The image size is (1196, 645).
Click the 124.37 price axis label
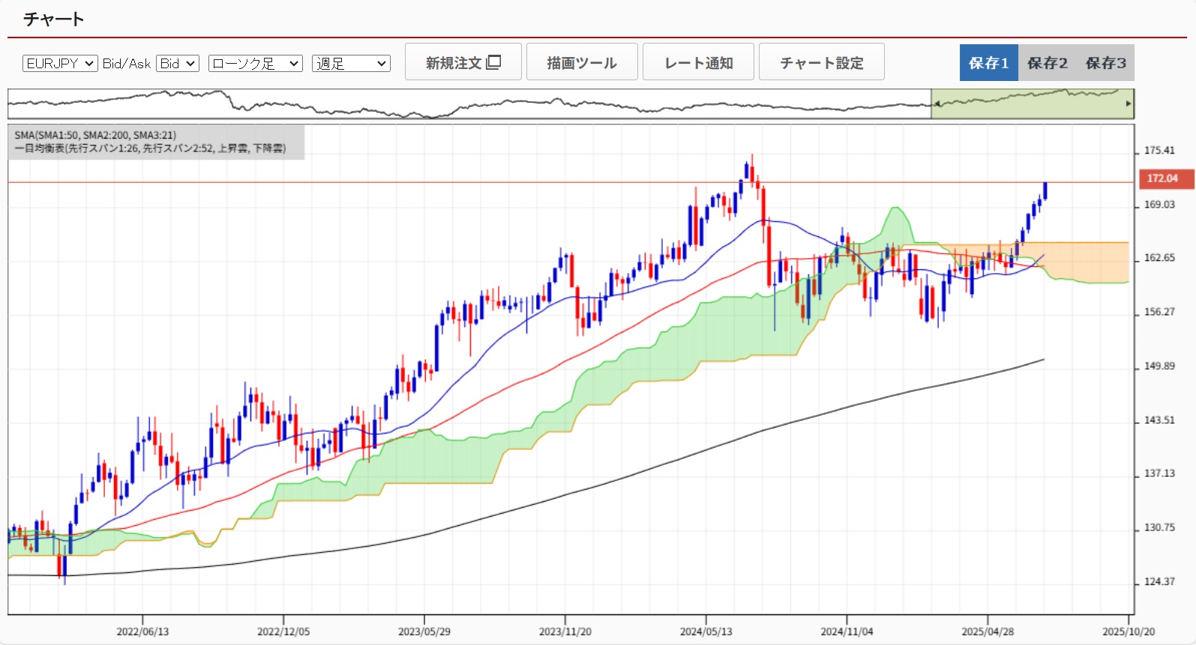[1159, 582]
